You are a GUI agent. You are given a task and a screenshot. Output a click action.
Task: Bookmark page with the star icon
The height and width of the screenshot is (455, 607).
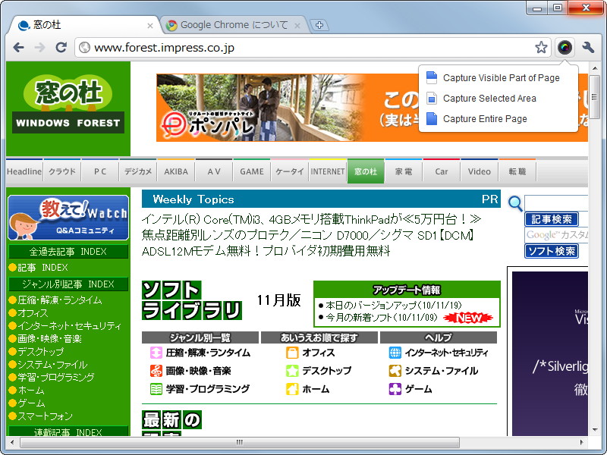pos(541,48)
